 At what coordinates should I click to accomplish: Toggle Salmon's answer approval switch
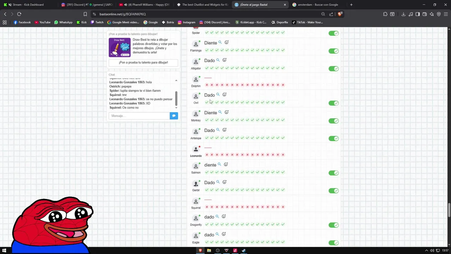tap(333, 173)
